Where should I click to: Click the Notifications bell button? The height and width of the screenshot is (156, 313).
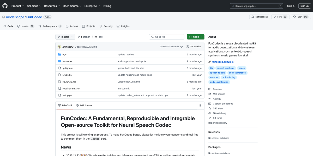(x=260, y=17)
